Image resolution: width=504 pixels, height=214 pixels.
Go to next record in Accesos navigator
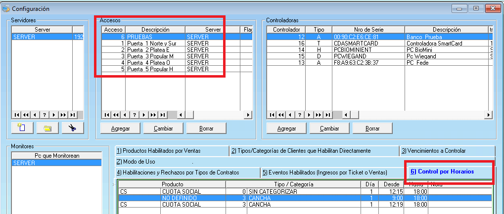143,115
